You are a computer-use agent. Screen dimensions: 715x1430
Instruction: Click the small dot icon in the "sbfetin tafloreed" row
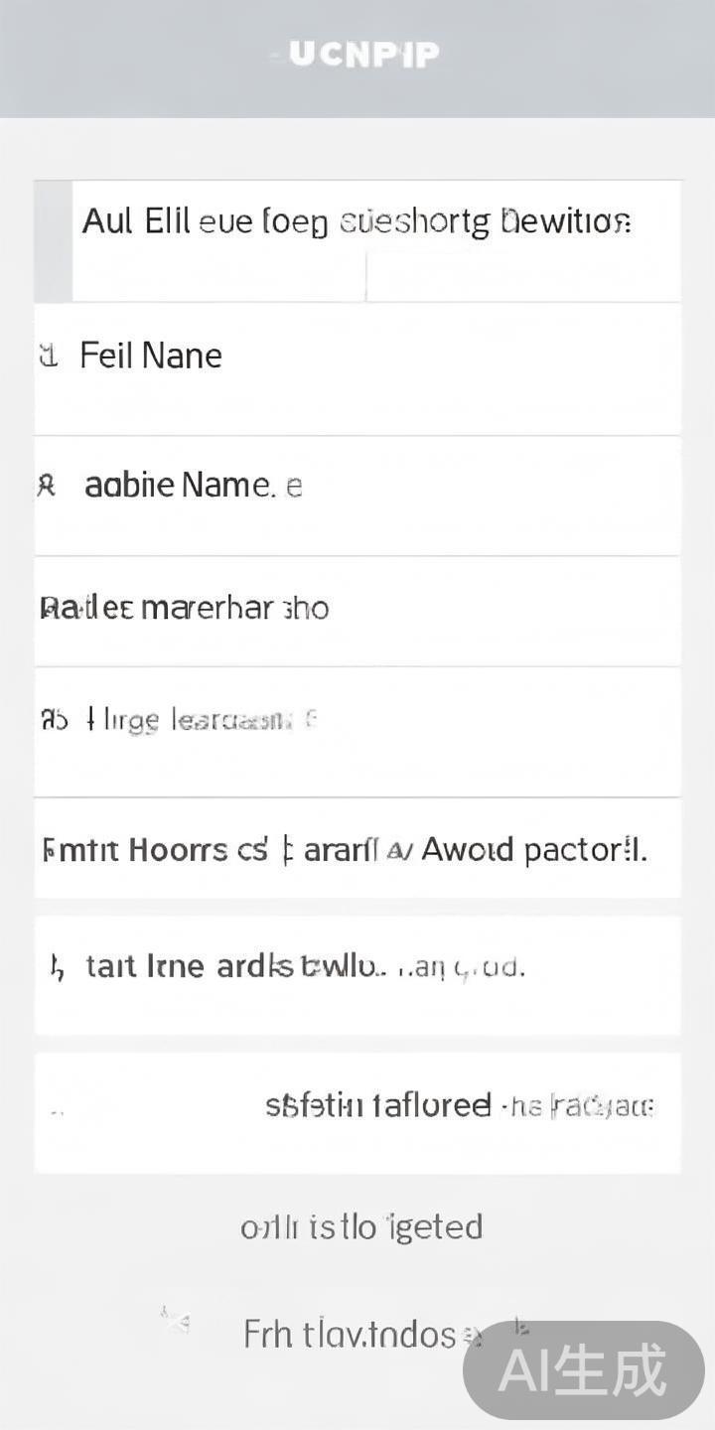[x=57, y=1112]
